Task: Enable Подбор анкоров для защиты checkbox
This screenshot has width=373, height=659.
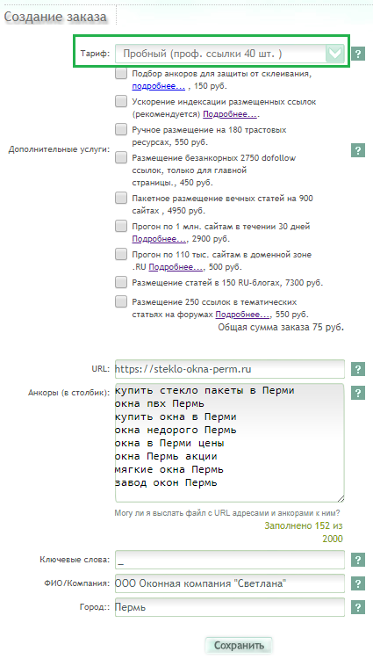Action: 121,74
